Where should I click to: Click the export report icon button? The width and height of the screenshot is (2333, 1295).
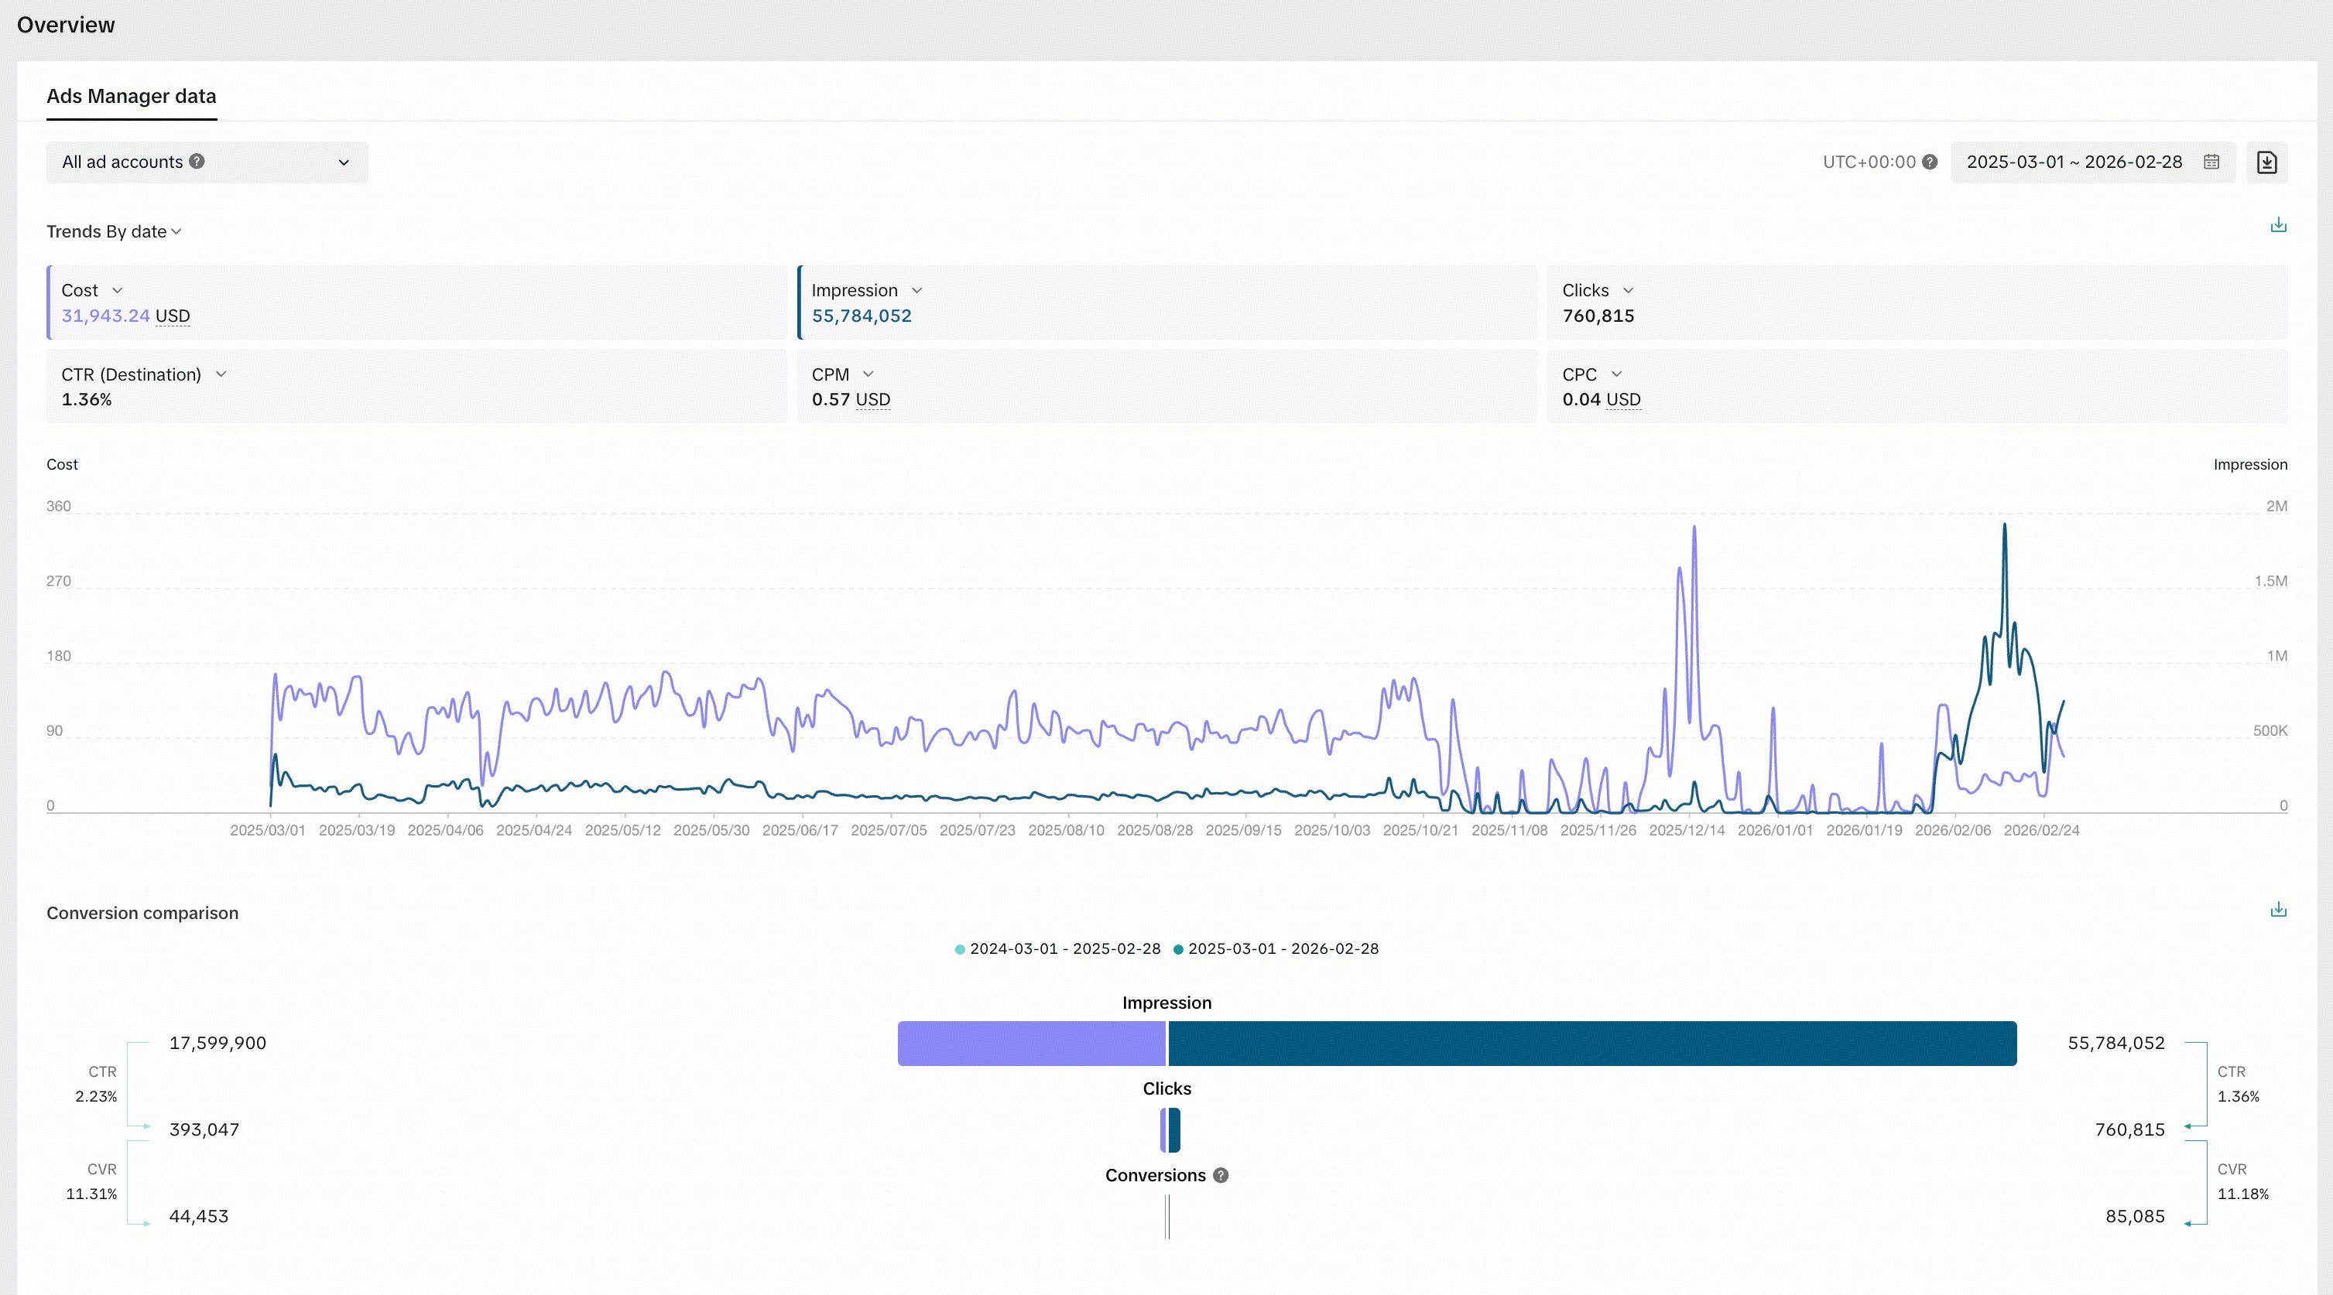coord(2266,162)
